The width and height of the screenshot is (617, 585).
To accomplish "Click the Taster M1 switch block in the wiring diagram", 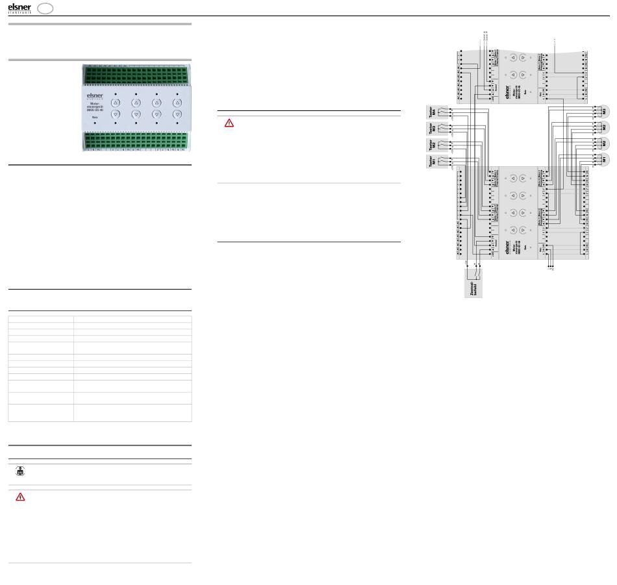I will (x=438, y=161).
